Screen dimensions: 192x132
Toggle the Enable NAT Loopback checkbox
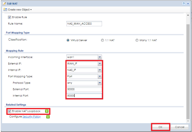pos(9,111)
